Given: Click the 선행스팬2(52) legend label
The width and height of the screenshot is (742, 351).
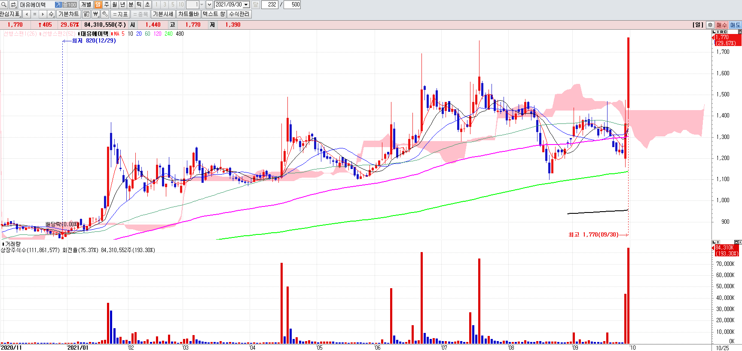Looking at the screenshot, I should 58,34.
